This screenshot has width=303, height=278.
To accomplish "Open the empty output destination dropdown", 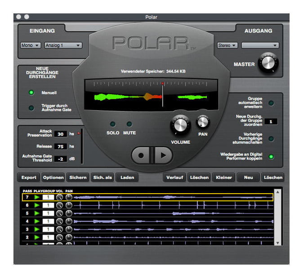I will click(x=260, y=45).
